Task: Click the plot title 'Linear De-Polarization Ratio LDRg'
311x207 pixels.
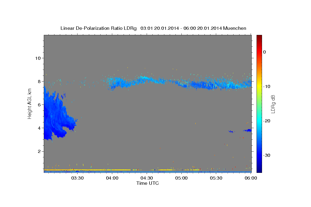Action: [98, 28]
